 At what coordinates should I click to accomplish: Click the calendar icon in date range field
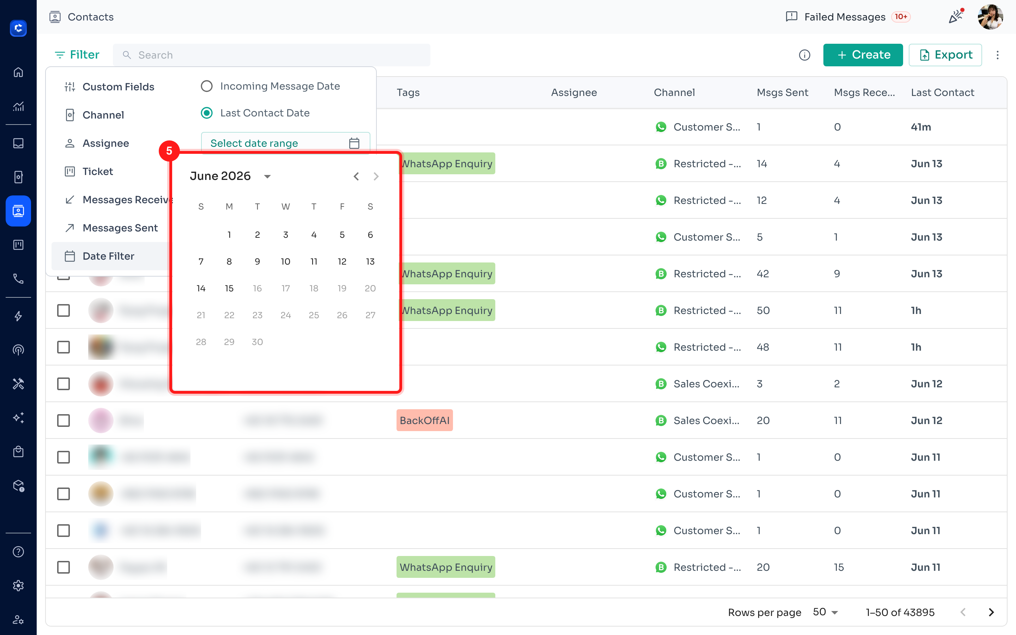tap(354, 143)
